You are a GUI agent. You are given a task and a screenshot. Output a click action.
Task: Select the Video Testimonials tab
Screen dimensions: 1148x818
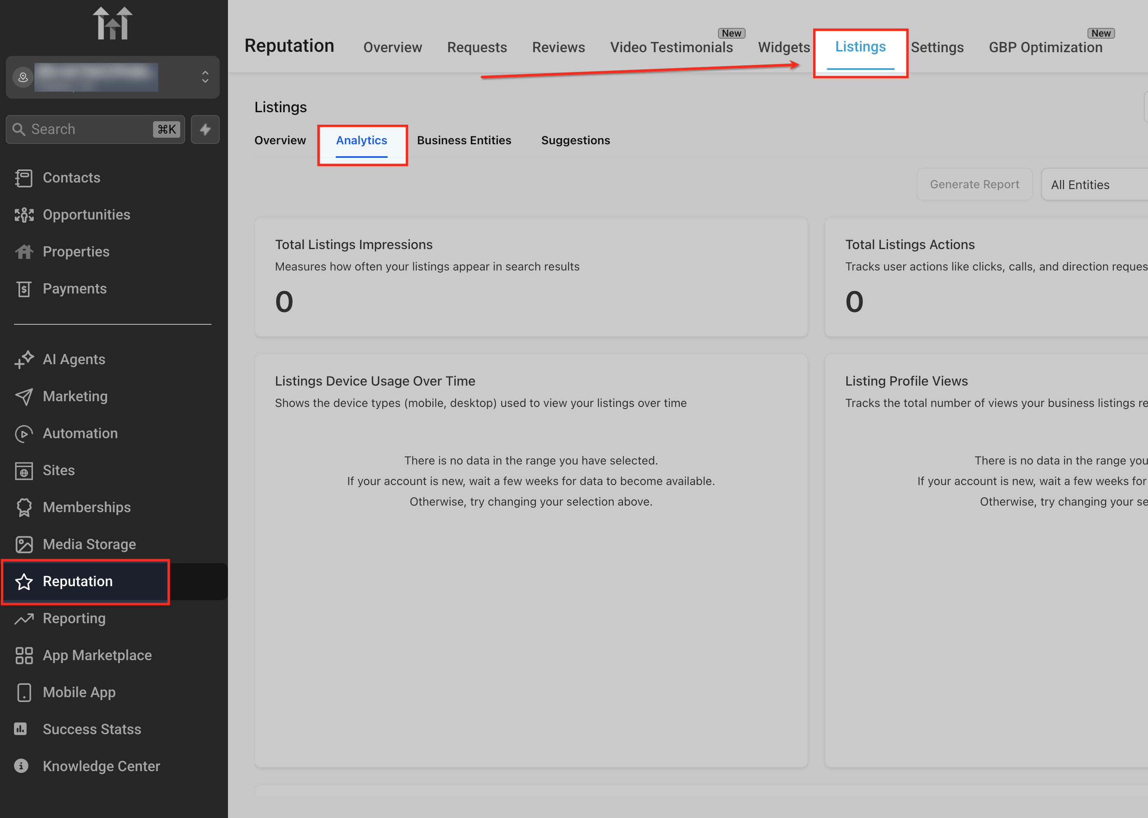click(x=671, y=47)
